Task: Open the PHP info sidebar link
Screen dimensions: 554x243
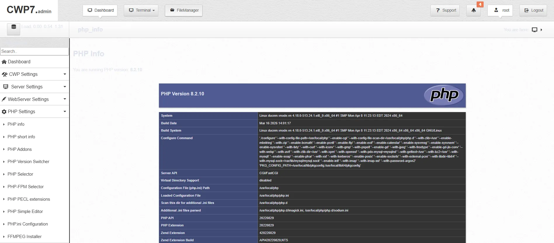Action: coord(16,124)
